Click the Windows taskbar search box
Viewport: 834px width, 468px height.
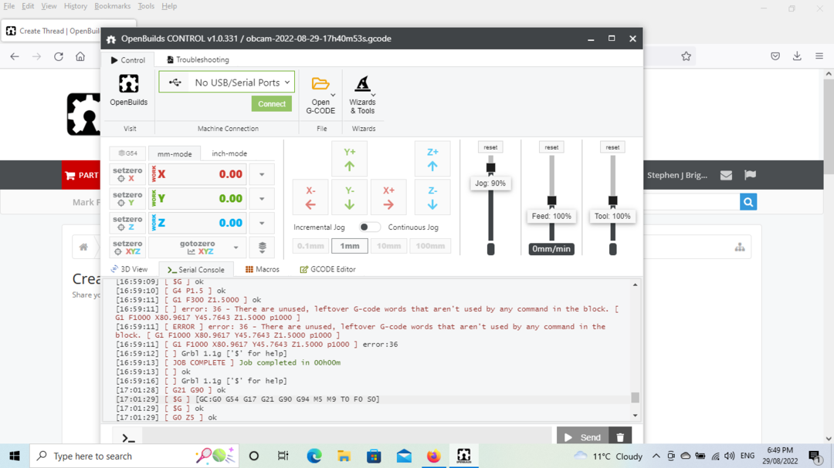135,456
